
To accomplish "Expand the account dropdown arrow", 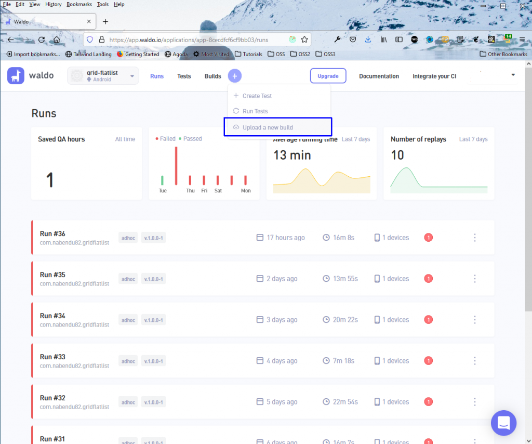I will pos(513,75).
